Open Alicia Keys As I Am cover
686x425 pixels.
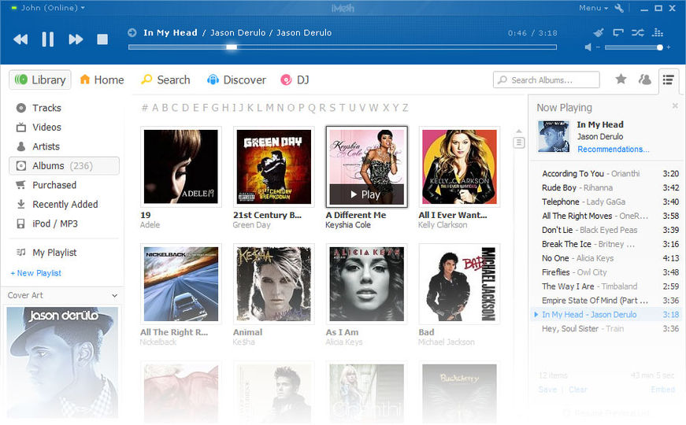[366, 284]
